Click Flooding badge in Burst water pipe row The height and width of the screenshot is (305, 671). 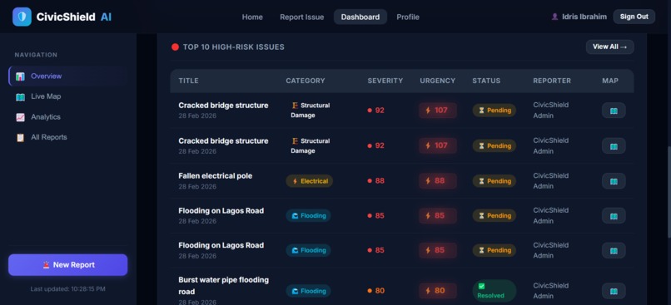pyautogui.click(x=308, y=291)
